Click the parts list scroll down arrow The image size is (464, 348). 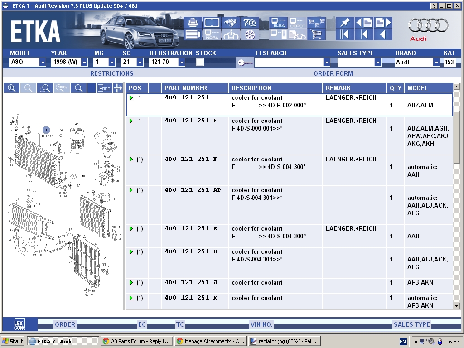tap(457, 306)
